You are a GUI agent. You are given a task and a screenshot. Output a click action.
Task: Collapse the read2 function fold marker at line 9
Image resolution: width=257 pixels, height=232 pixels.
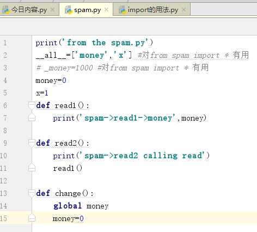point(32,143)
